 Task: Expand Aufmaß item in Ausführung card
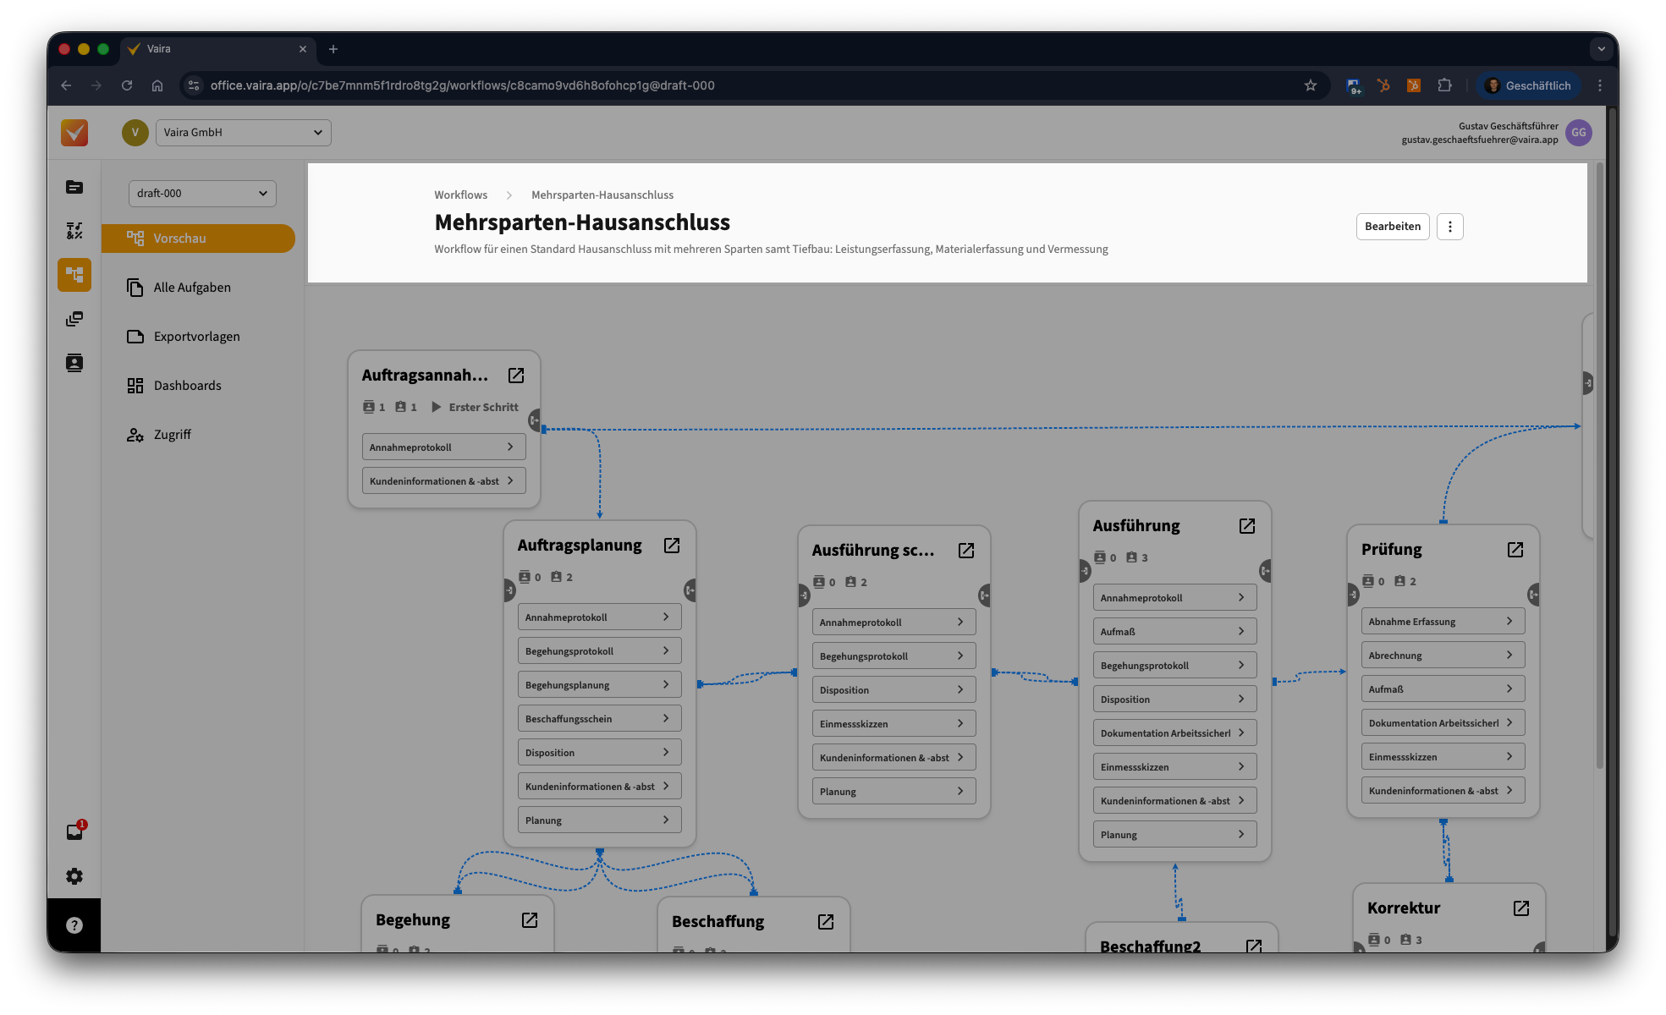coord(1174,632)
